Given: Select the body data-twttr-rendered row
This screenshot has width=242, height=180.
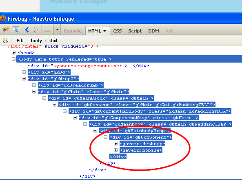Looking at the screenshot, I should pos(129,59).
